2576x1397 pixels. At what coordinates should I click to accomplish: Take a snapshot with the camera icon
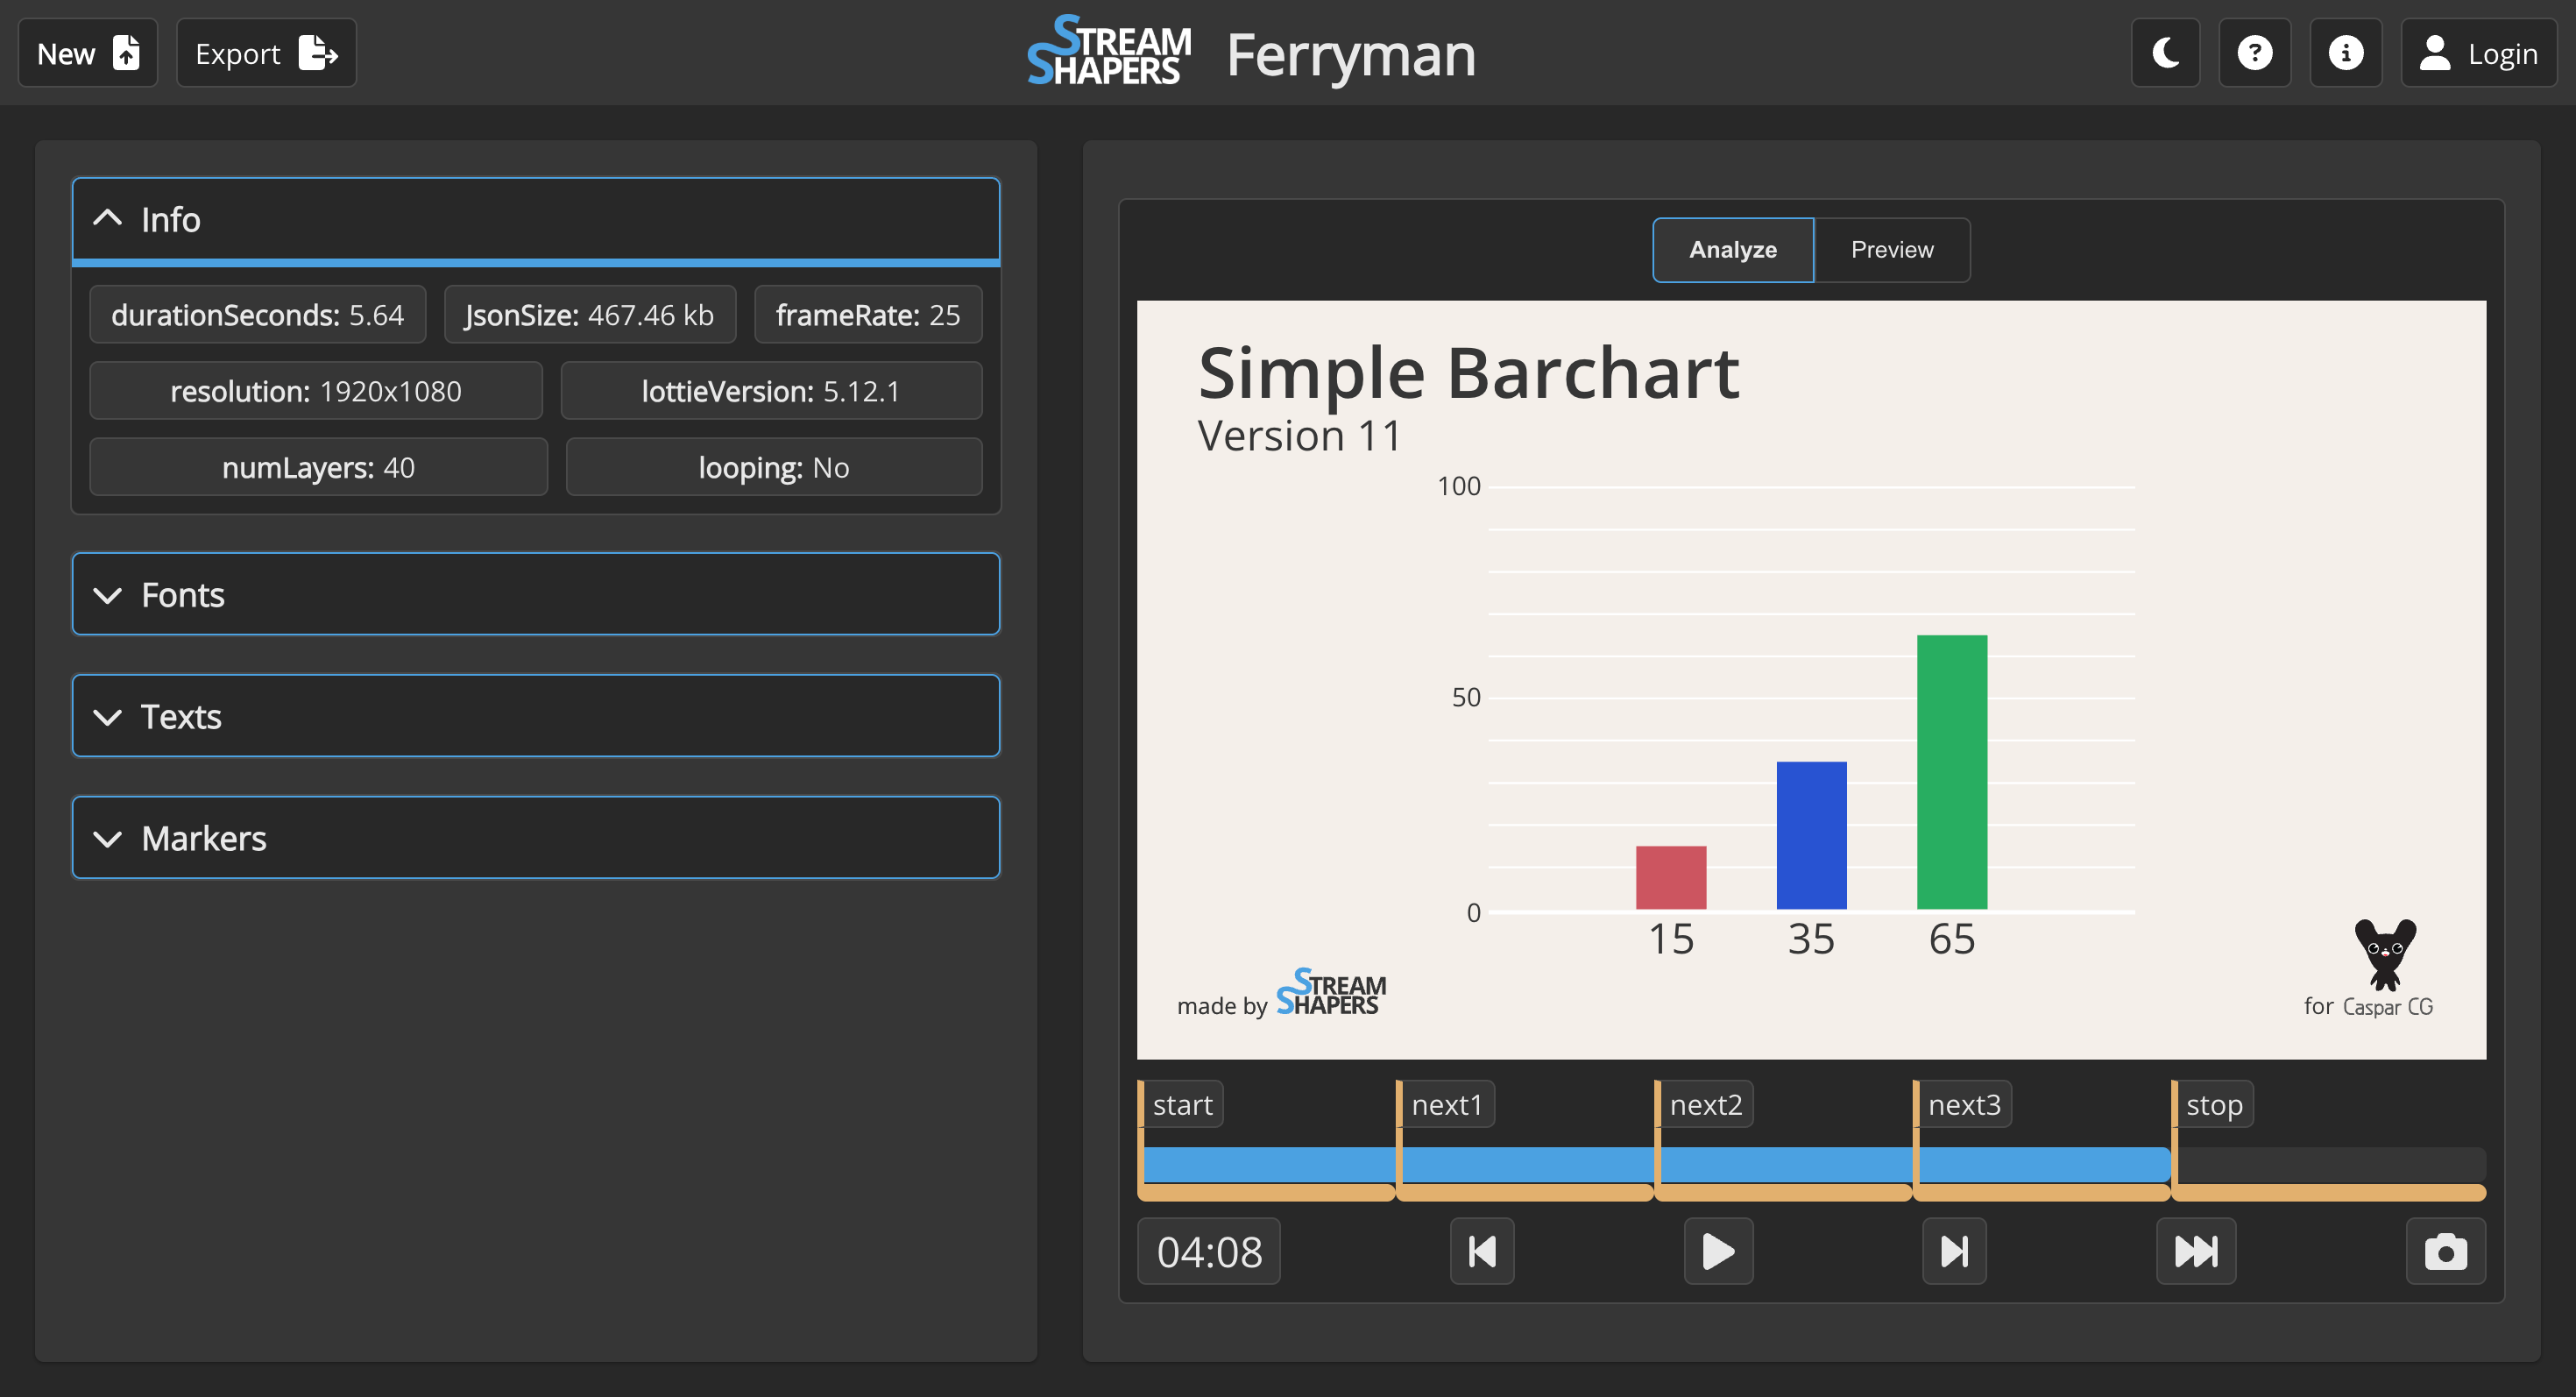tap(2445, 1251)
